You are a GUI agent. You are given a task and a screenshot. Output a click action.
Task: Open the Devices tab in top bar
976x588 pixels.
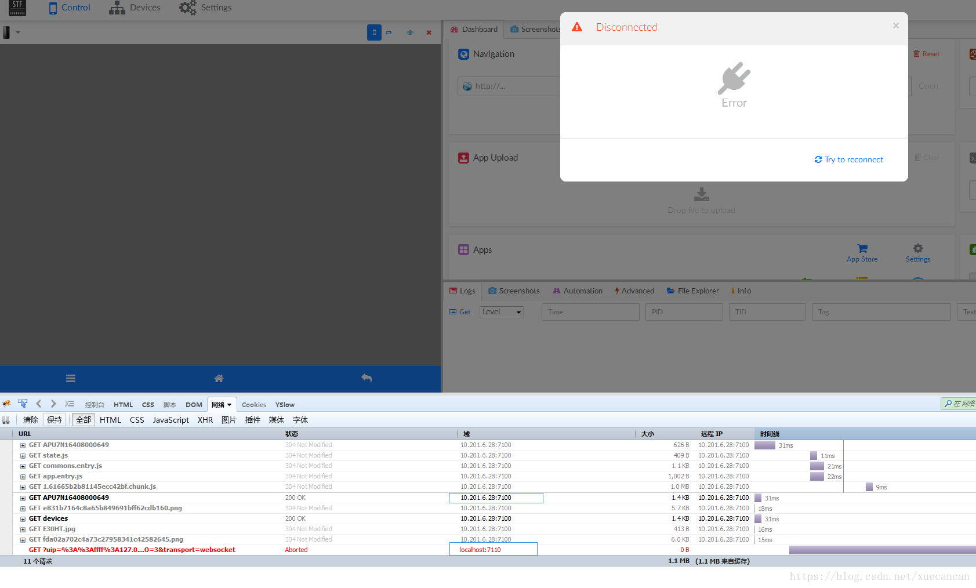tap(135, 8)
